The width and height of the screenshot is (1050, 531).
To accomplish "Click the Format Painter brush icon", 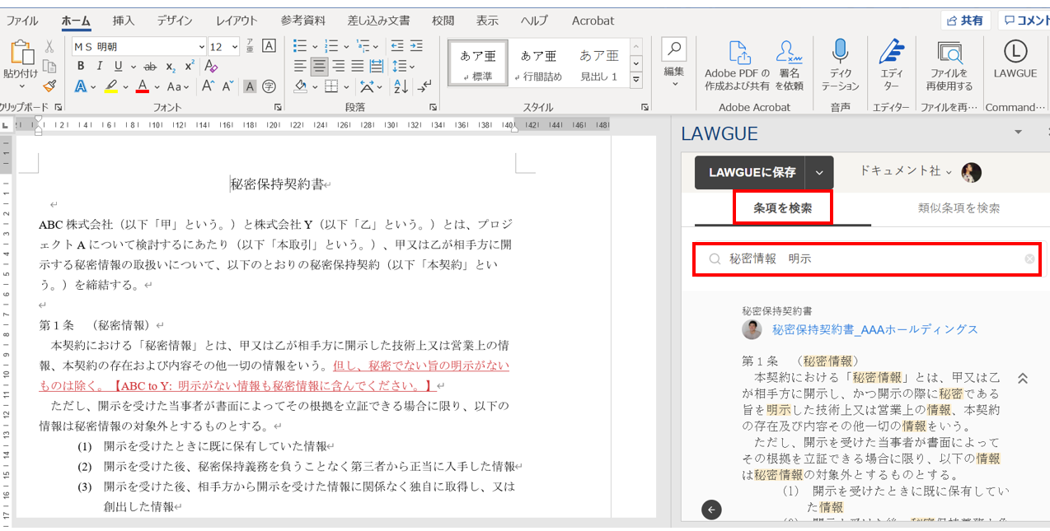I will click(x=49, y=86).
